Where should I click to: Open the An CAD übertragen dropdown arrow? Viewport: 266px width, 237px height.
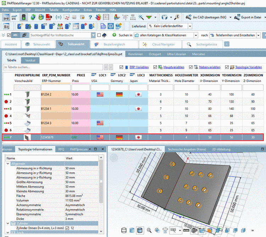231,17
